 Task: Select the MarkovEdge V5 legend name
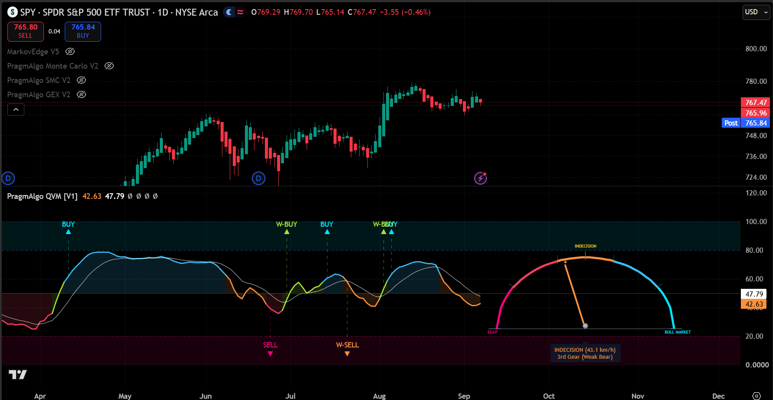33,52
